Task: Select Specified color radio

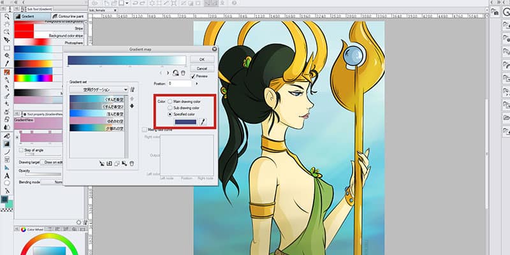Action: (x=170, y=114)
